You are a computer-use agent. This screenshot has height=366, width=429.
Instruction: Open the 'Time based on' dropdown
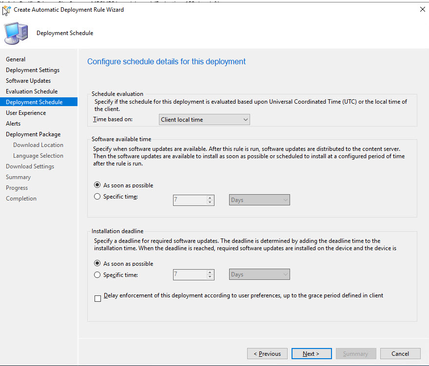204,120
